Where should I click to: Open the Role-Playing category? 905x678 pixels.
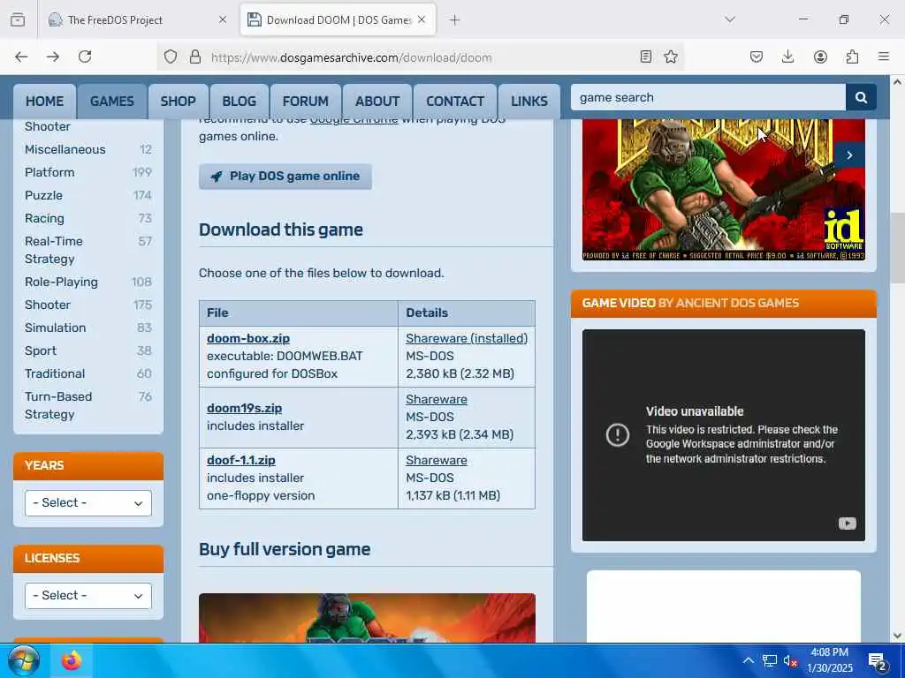tap(61, 282)
